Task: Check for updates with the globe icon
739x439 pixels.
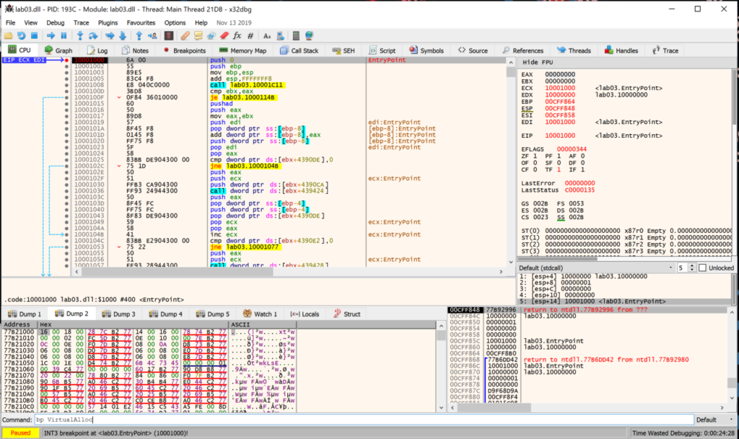Action: [309, 36]
